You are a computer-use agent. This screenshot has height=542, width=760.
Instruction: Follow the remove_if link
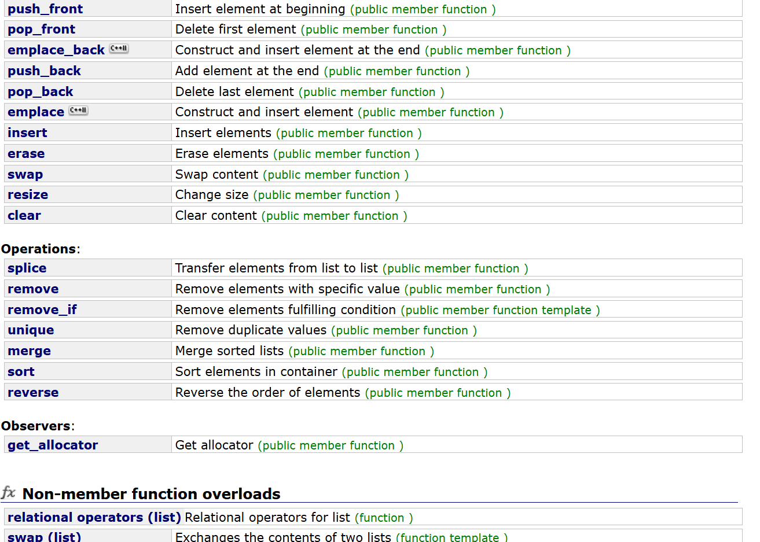point(42,310)
